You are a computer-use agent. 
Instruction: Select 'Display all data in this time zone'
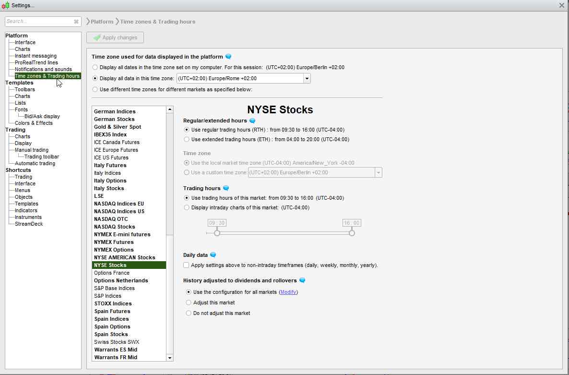[x=95, y=78]
